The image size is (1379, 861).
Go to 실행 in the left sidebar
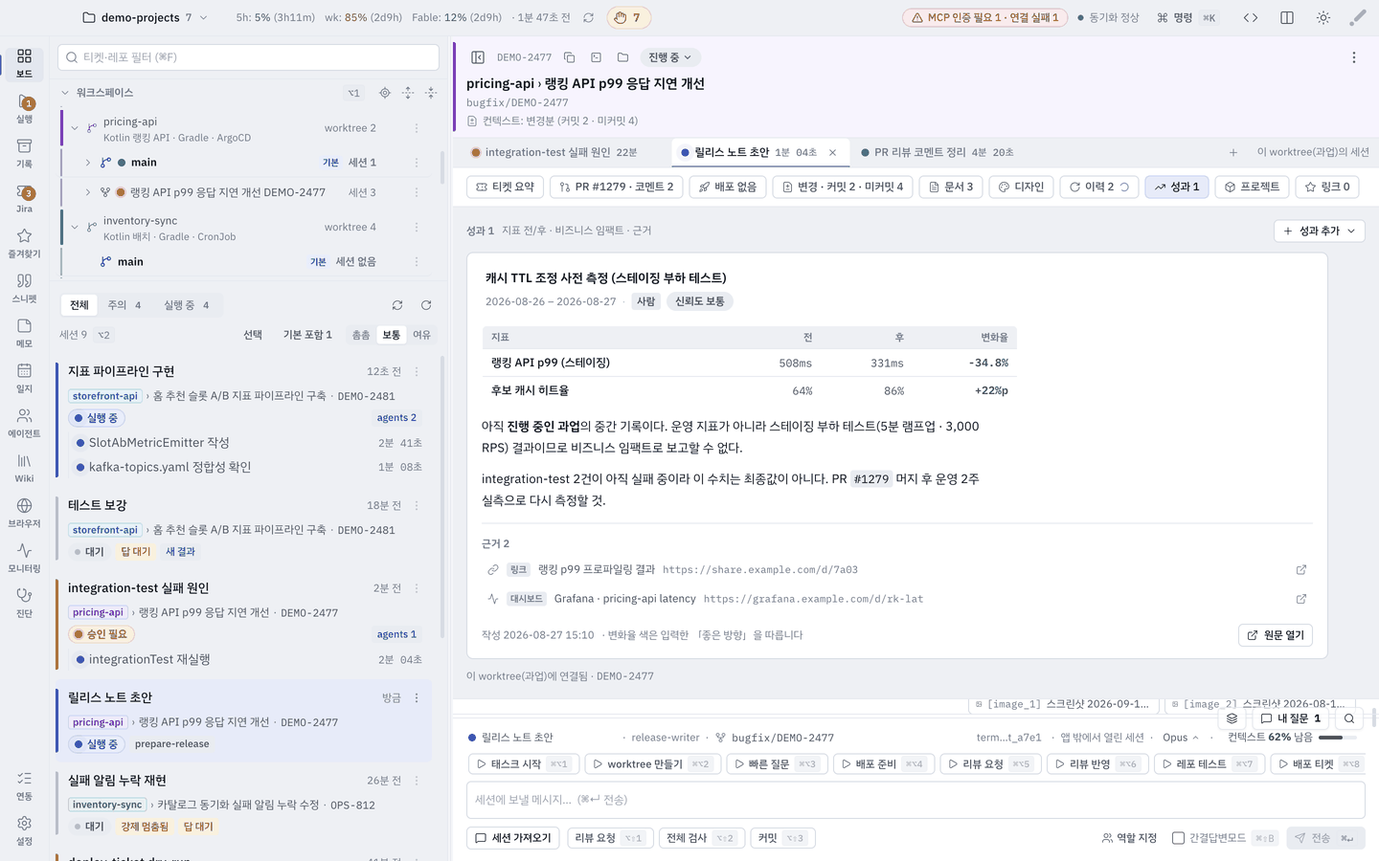click(x=24, y=109)
